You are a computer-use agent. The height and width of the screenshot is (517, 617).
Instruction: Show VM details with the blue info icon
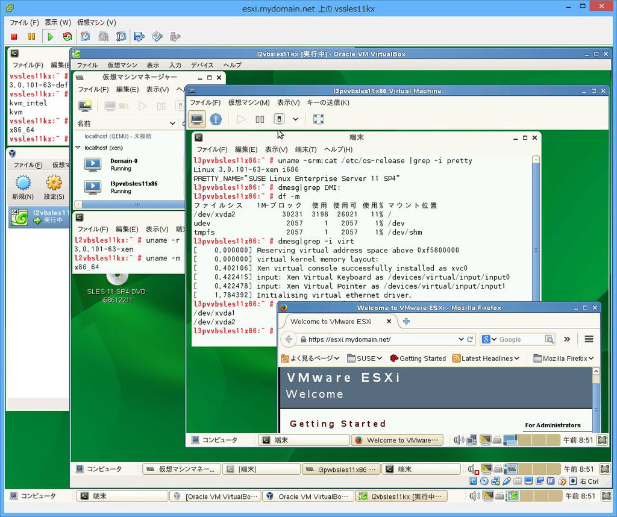click(216, 119)
